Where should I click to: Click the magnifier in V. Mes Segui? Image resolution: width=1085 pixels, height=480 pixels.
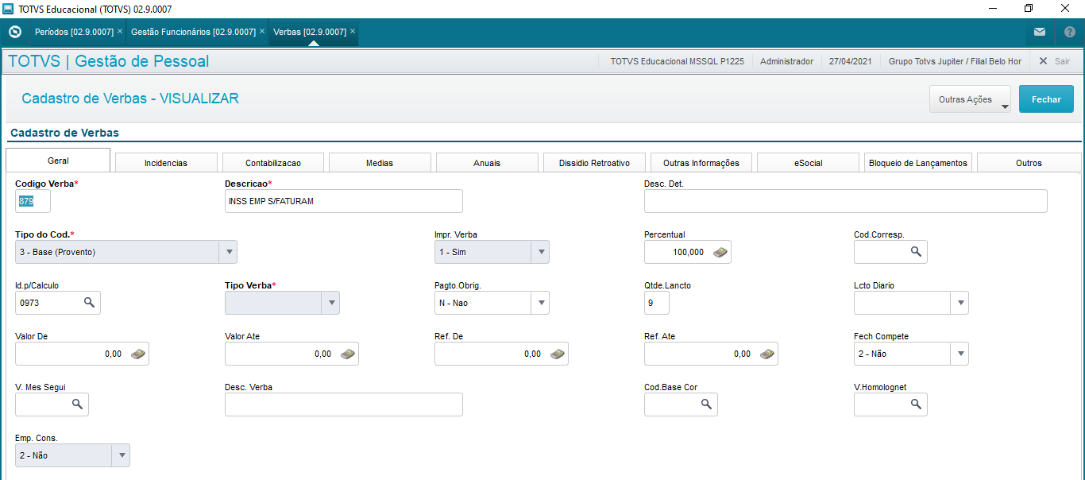pyautogui.click(x=77, y=405)
